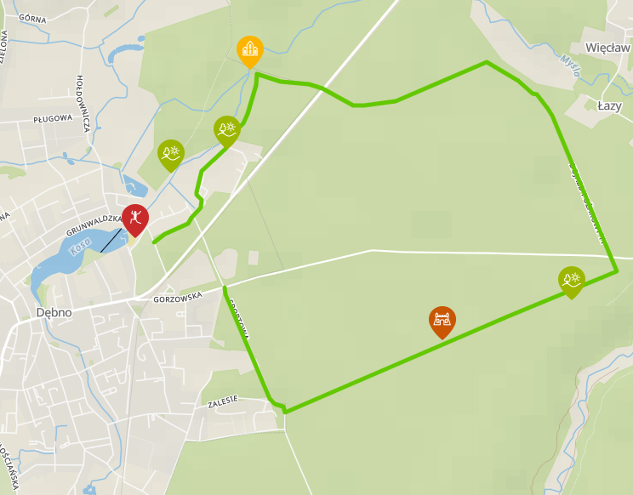
Task: Select the Hołdownicza street label
Action: point(83,104)
